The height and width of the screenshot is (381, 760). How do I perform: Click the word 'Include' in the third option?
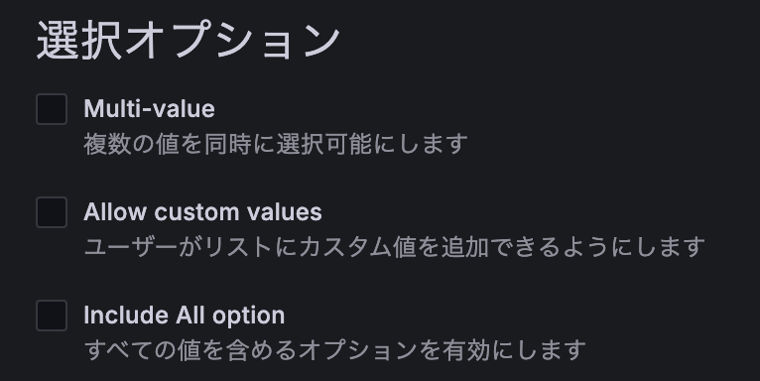[x=127, y=316]
